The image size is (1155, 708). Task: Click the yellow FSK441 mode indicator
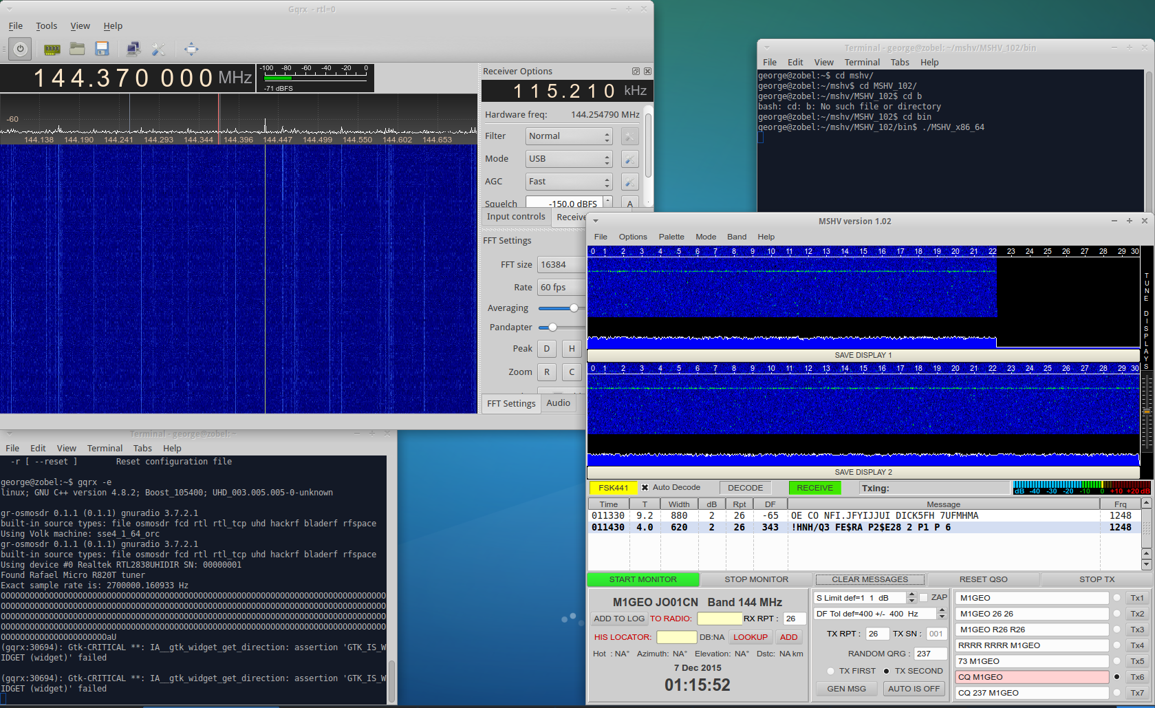tap(613, 488)
